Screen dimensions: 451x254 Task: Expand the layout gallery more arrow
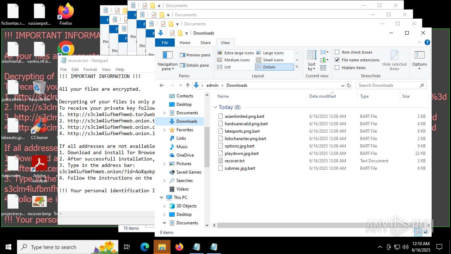pos(297,67)
